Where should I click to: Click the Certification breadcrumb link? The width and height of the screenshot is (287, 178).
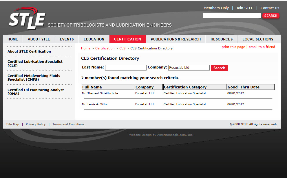point(105,48)
